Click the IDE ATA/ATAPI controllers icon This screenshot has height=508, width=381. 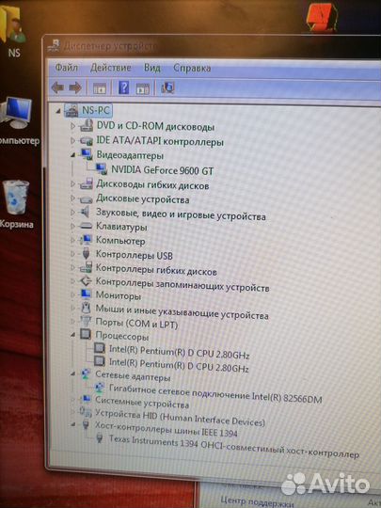[87, 140]
